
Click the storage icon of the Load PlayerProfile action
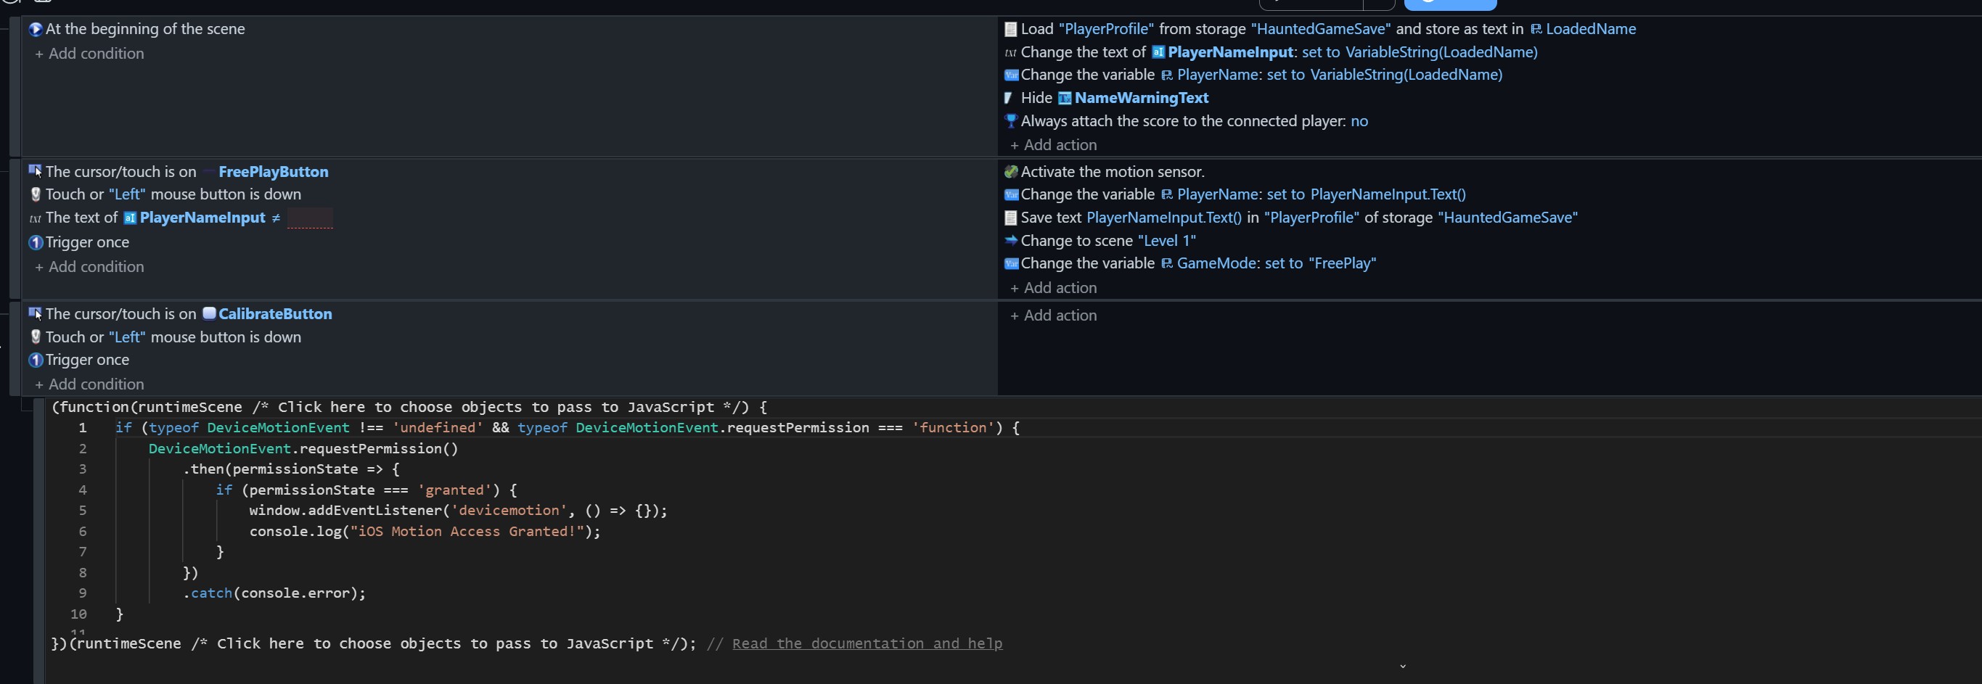[x=1011, y=29]
